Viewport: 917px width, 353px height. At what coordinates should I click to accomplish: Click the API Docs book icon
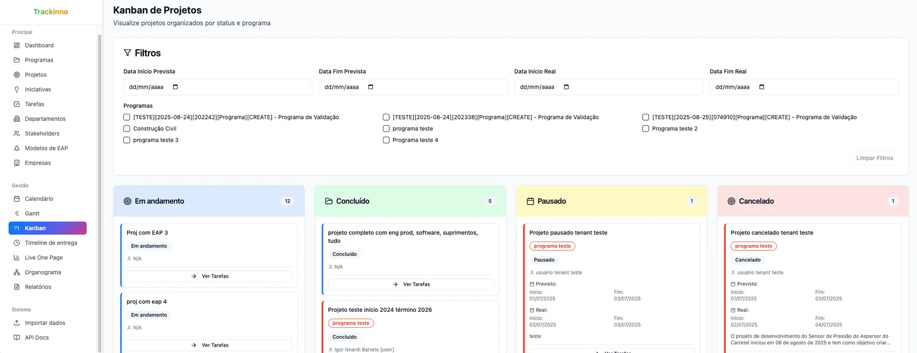click(17, 338)
